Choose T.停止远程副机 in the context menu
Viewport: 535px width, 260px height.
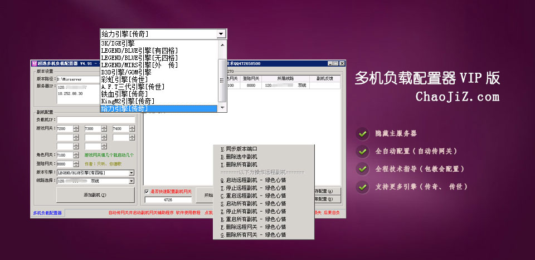pyautogui.click(x=264, y=188)
